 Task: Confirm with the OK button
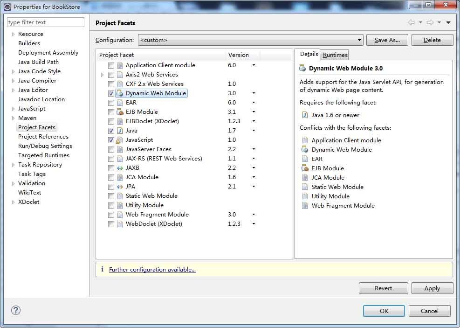coord(384,311)
